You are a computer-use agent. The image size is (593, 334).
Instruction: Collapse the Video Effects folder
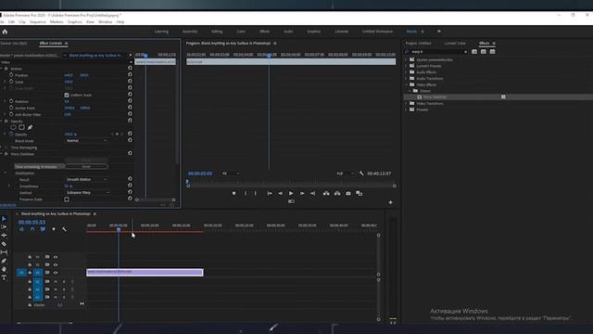click(x=407, y=84)
